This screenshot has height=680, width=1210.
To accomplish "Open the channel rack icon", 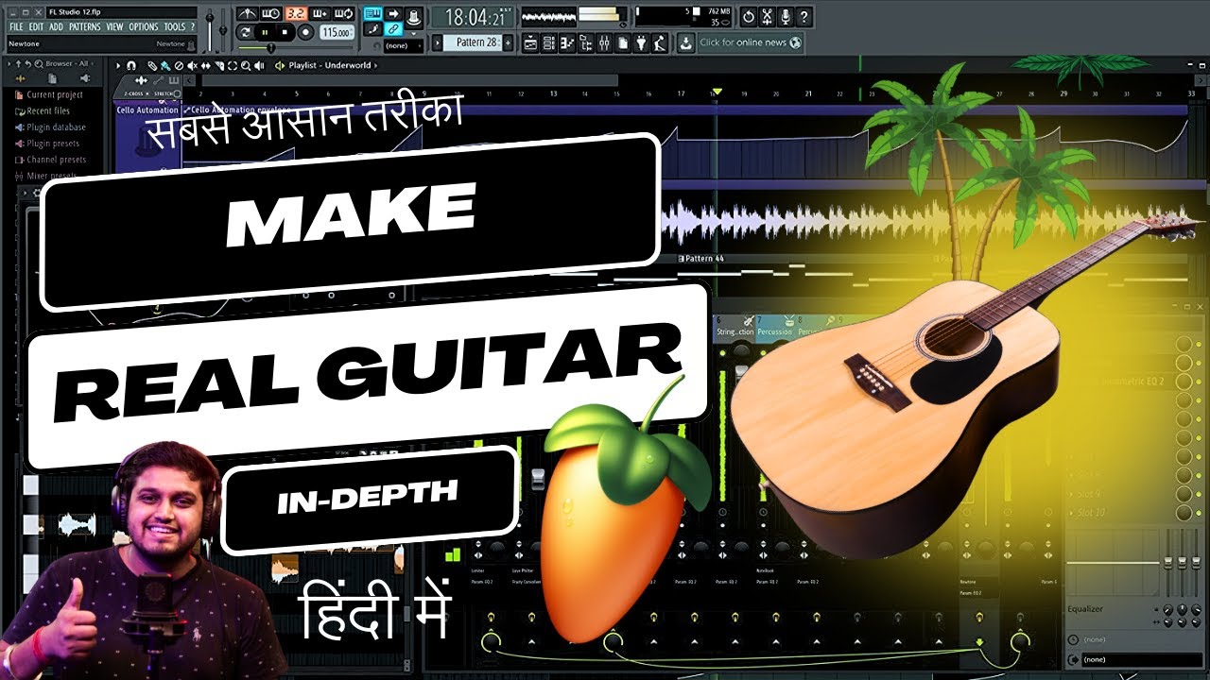I will (549, 42).
